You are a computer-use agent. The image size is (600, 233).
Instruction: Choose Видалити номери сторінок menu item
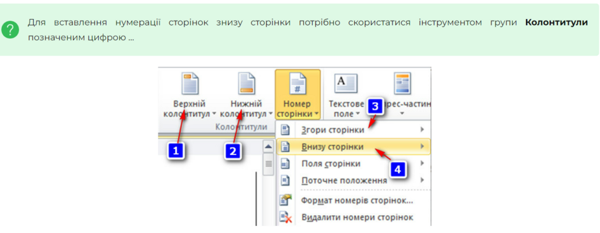tap(354, 217)
